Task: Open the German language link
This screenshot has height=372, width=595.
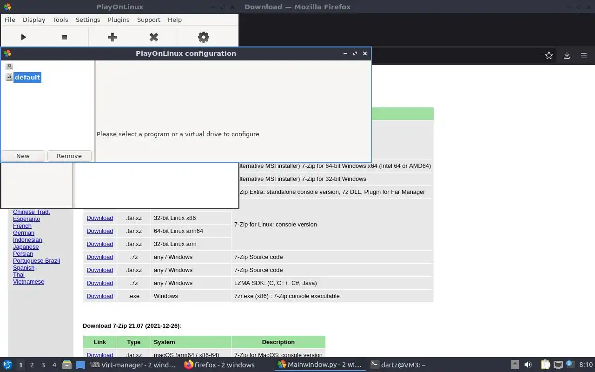Action: pos(24,232)
